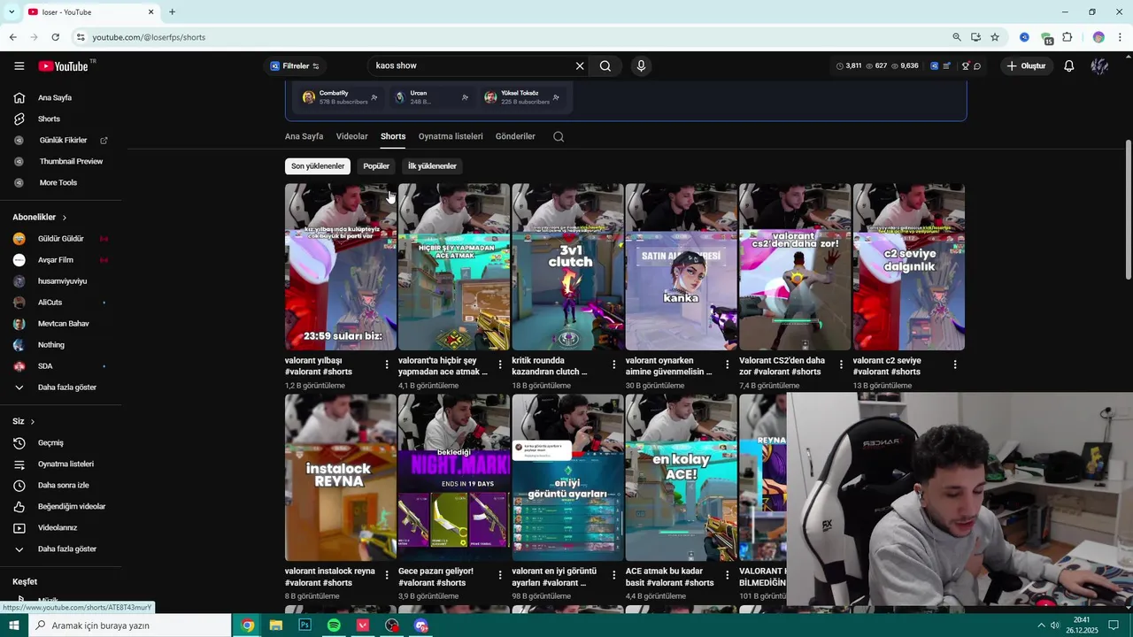1133x637 pixels.
Task: Open the vidIQ list icon with blue dot
Action: tap(947, 66)
